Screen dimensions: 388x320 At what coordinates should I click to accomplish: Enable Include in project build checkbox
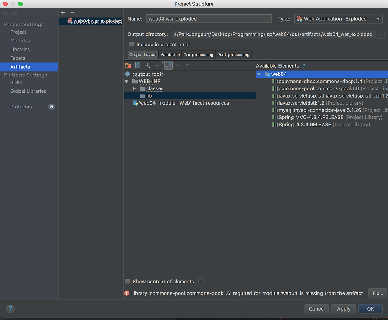pyautogui.click(x=131, y=45)
